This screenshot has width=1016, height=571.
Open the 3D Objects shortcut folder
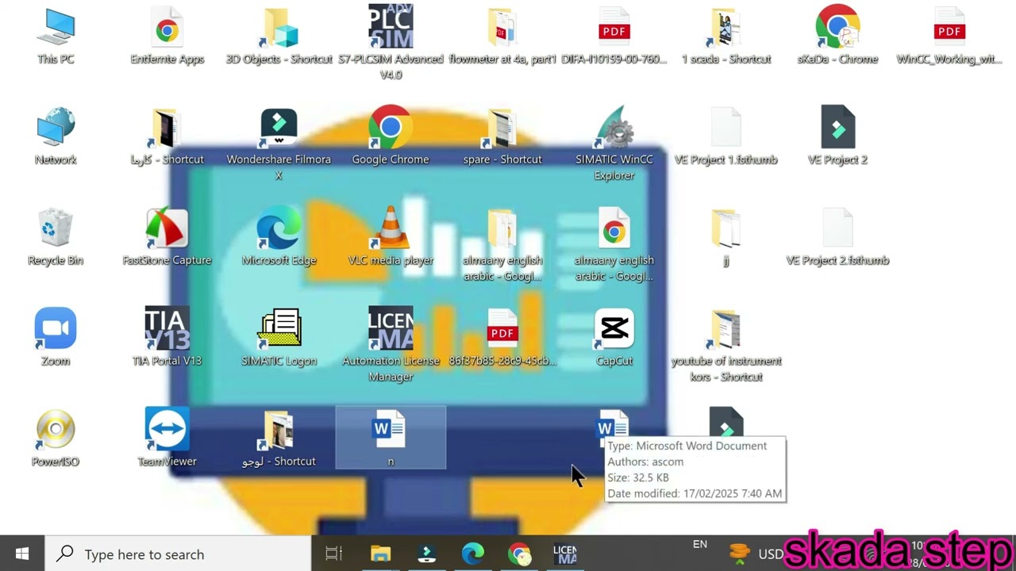coord(279,36)
